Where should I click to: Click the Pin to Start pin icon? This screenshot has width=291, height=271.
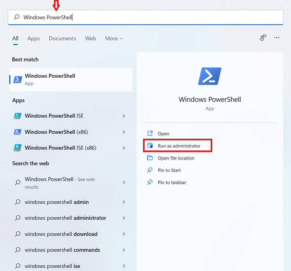click(150, 170)
